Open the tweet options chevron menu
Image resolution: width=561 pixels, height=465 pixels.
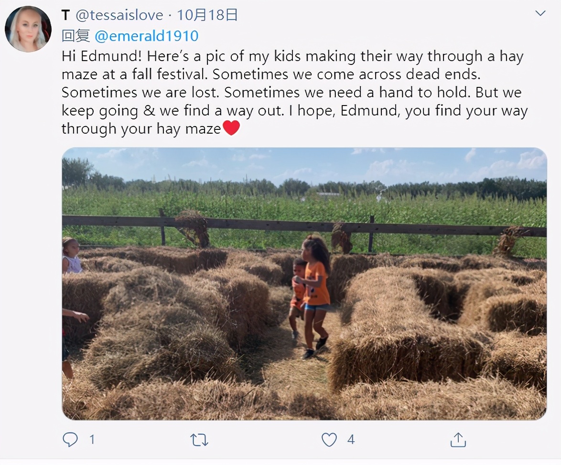(x=540, y=13)
